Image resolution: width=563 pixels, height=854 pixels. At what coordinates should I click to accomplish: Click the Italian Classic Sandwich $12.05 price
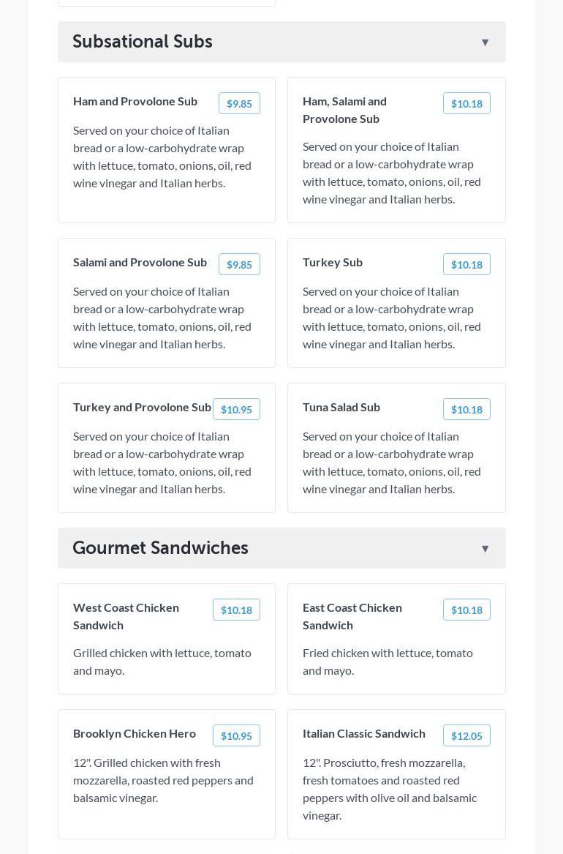click(x=466, y=735)
